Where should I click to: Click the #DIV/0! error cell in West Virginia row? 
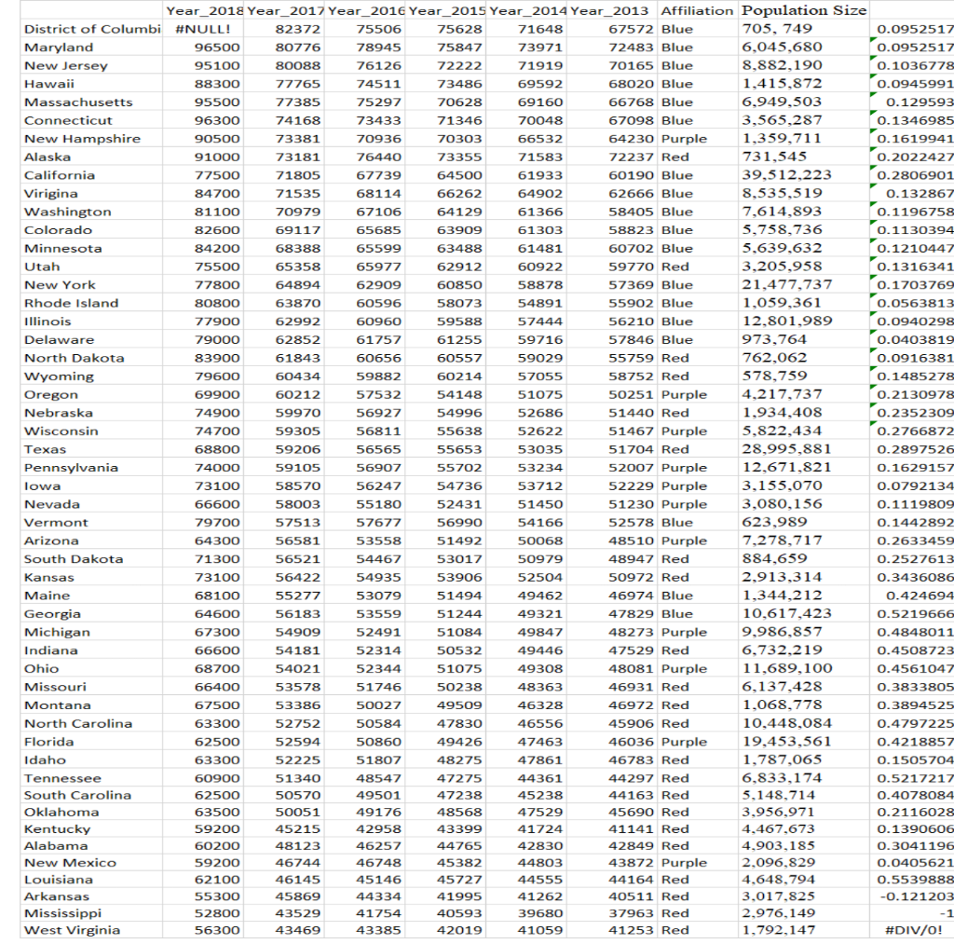[912, 930]
